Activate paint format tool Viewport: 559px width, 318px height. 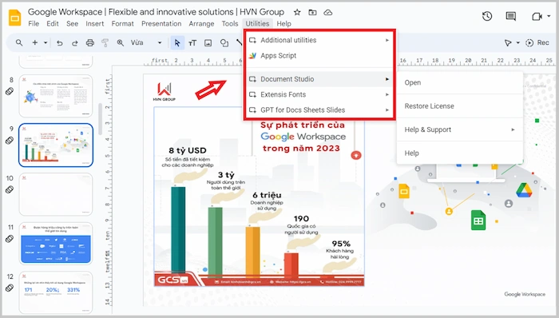tap(105, 43)
